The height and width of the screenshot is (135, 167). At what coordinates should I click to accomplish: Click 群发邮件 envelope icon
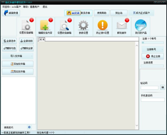point(122,27)
